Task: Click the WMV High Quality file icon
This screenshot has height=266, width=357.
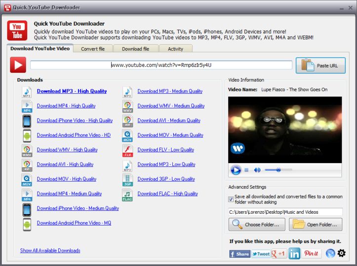Action: (27, 151)
